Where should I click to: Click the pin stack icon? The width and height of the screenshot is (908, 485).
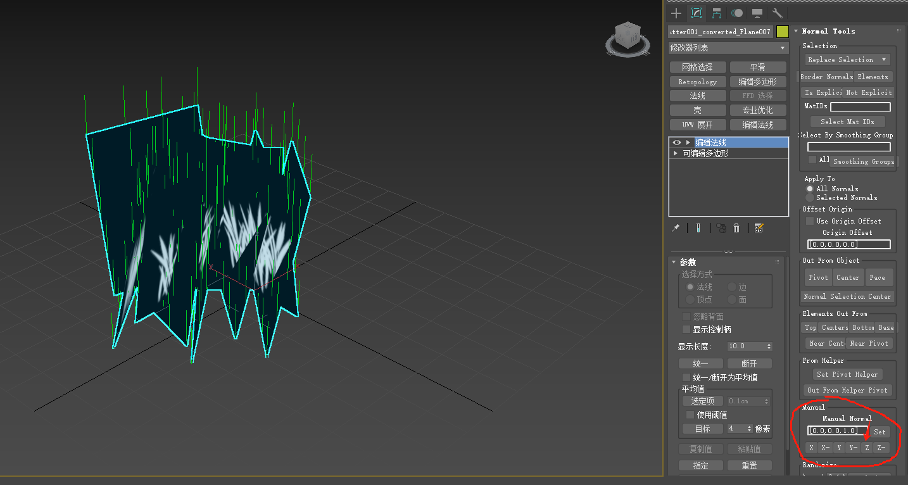pos(676,228)
